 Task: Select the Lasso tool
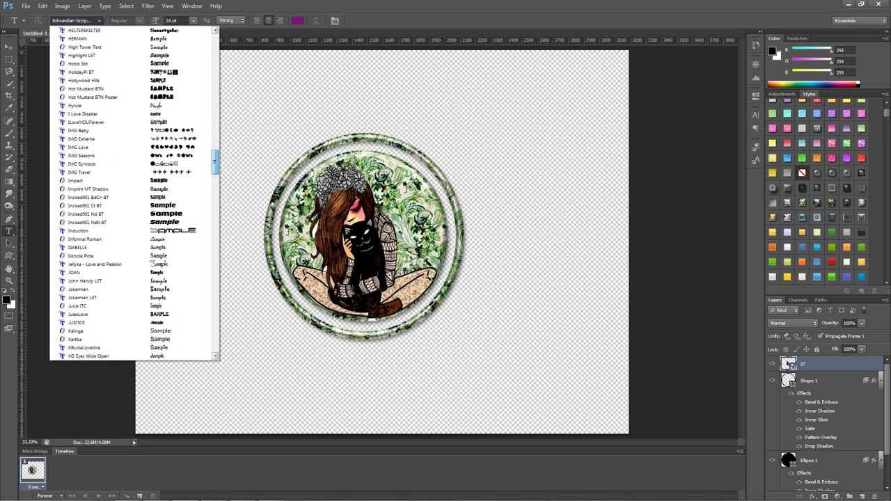coord(9,71)
